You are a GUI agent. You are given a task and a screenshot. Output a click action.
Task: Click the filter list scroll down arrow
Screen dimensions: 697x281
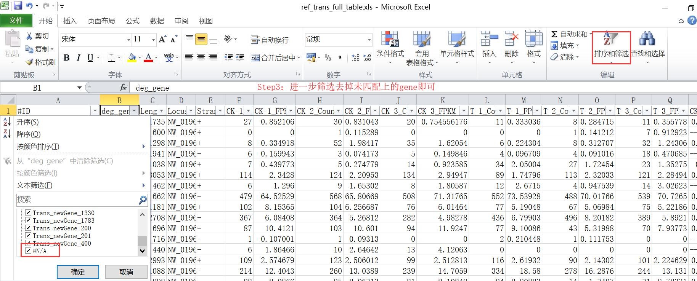pyautogui.click(x=142, y=251)
